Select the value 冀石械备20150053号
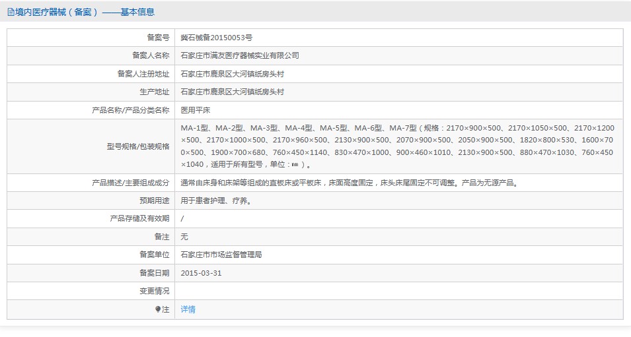Screen dimensions: 631x337 pos(217,38)
